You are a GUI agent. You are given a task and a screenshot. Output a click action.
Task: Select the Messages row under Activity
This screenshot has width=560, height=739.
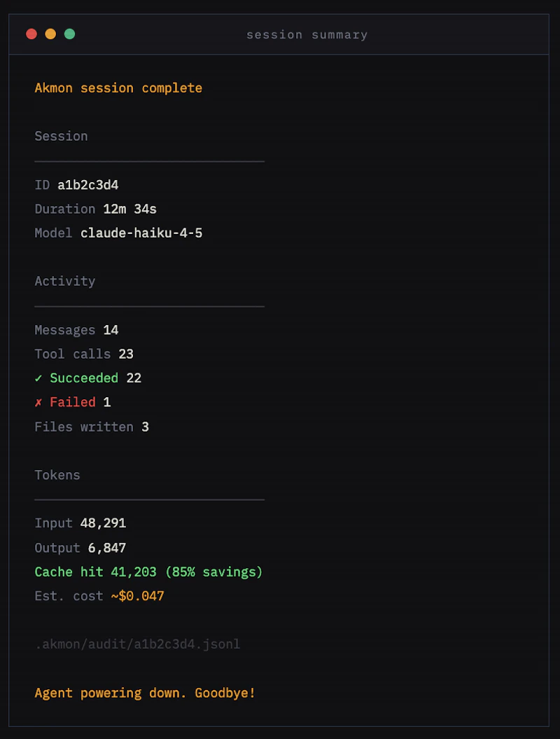(77, 330)
